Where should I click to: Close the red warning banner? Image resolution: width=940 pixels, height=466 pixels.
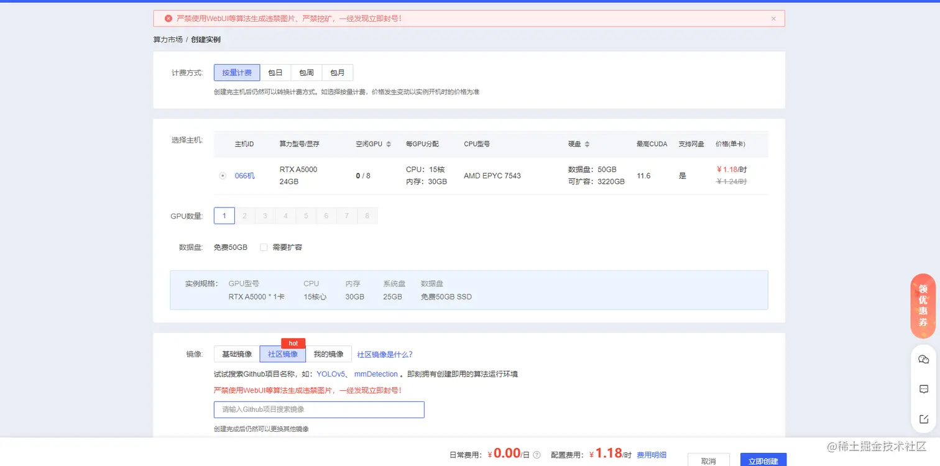(773, 19)
